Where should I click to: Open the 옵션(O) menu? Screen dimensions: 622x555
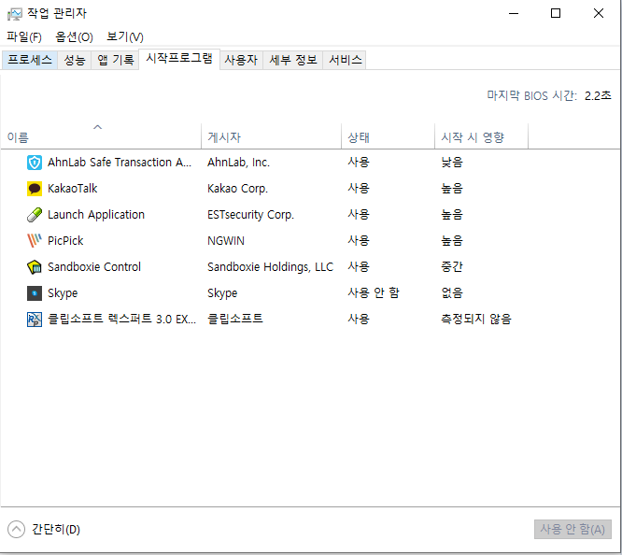tap(75, 36)
